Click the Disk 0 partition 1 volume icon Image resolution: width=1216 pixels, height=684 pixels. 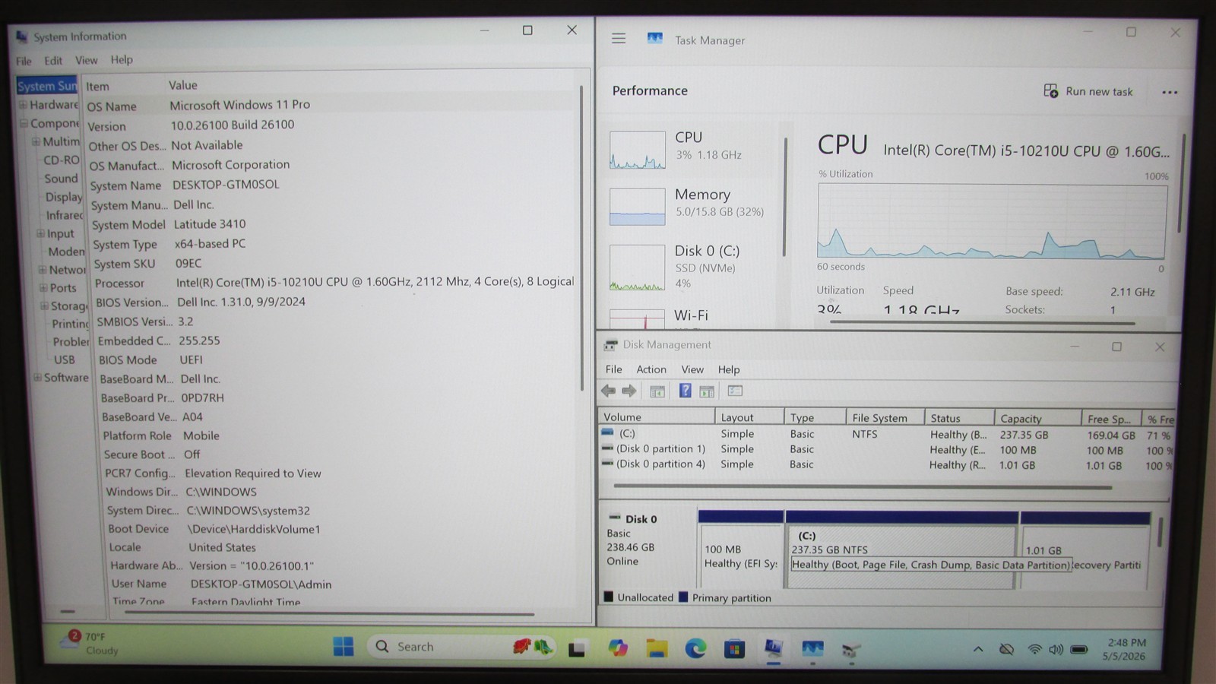(607, 448)
